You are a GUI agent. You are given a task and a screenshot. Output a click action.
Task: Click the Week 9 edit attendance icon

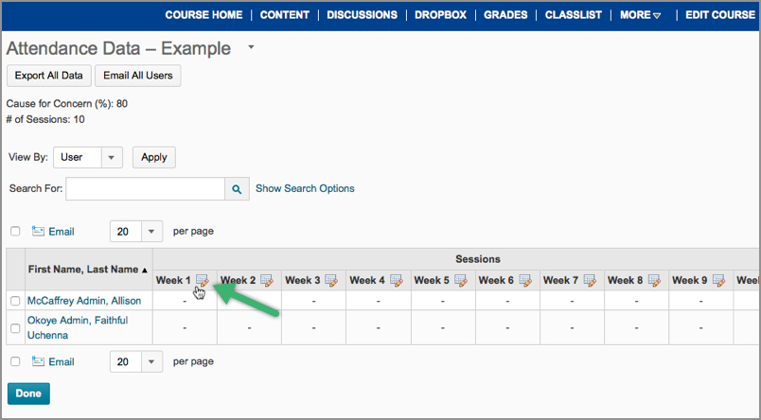click(x=718, y=280)
